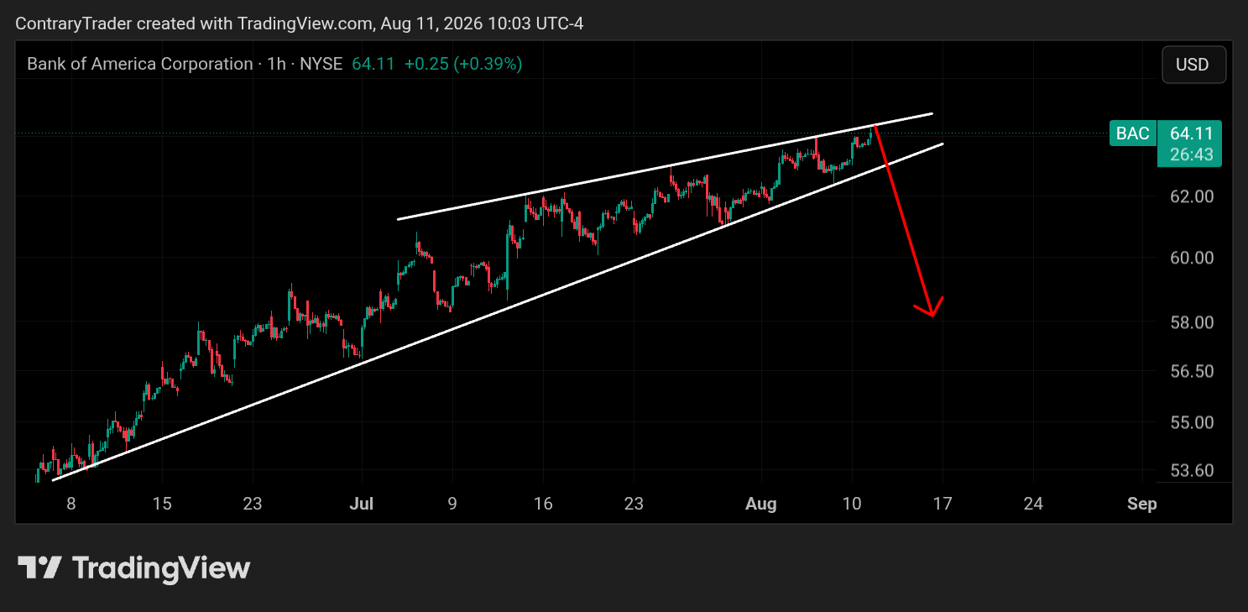The width and height of the screenshot is (1248, 612).
Task: Click the 8 date label on time axis
Action: 71,504
